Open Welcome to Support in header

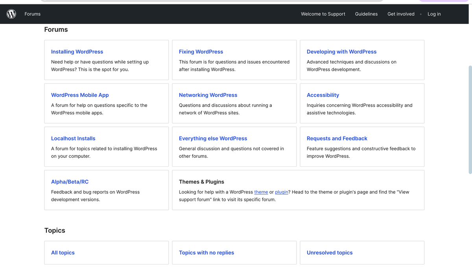(323, 14)
